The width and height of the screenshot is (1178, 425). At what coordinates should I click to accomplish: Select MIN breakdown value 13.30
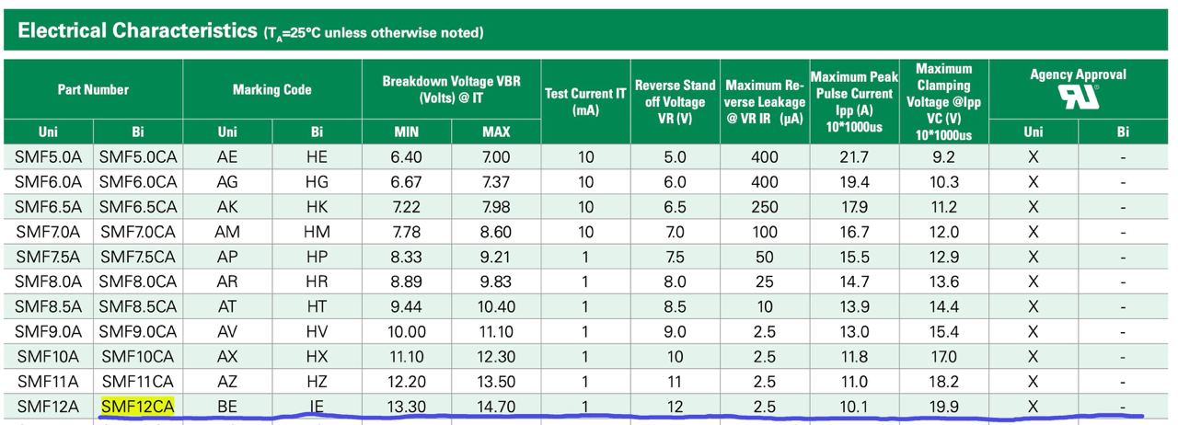[x=406, y=406]
